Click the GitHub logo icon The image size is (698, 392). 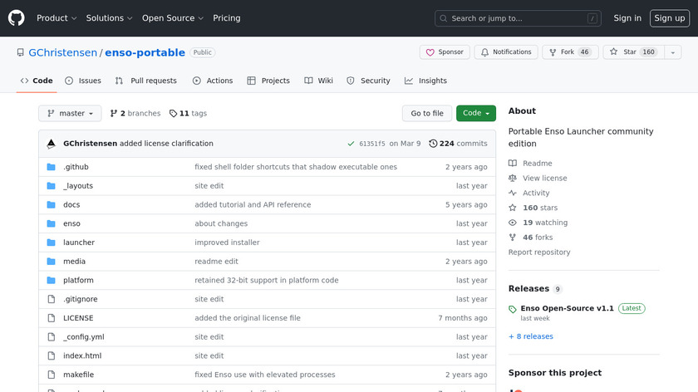(17, 17)
